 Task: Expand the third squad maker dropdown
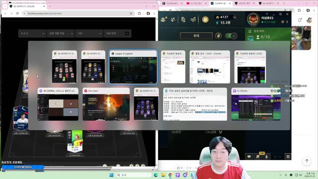88,33
